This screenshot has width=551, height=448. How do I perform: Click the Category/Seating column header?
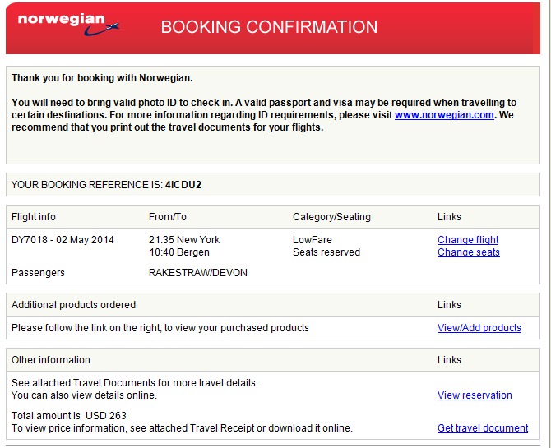(x=331, y=217)
